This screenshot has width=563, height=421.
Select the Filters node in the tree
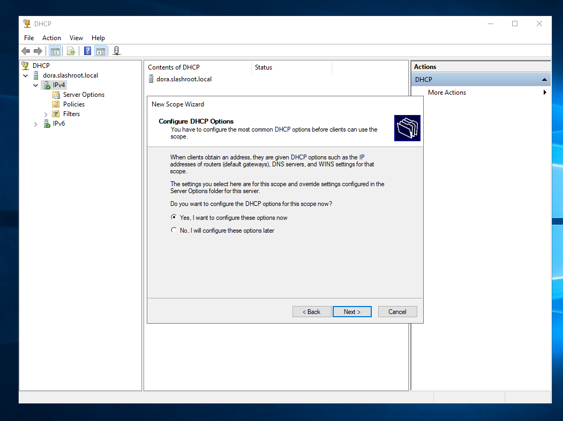tap(71, 114)
